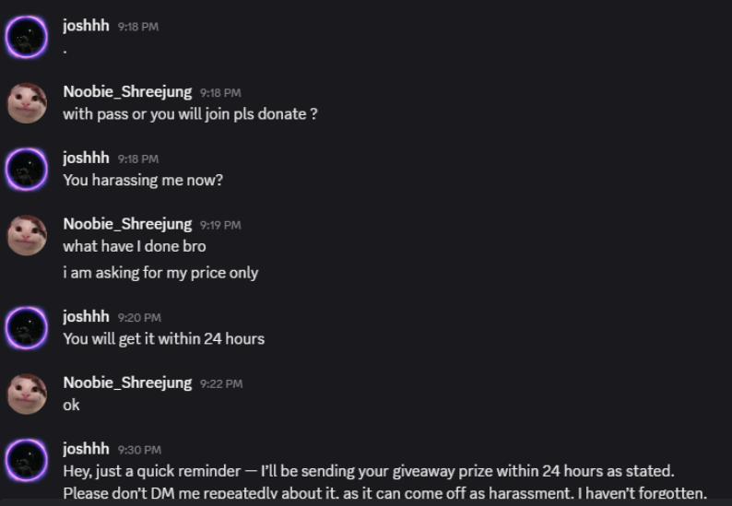Click joshhh's avatar beside the 9:30 PM message
This screenshot has height=506, width=732.
[26, 460]
